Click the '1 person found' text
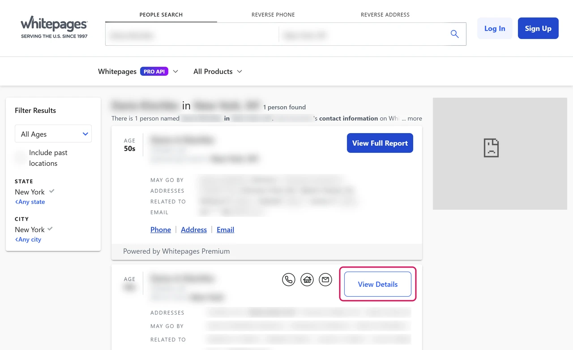This screenshot has height=350, width=573. tap(284, 107)
